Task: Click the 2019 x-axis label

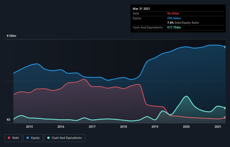Action: (155, 127)
